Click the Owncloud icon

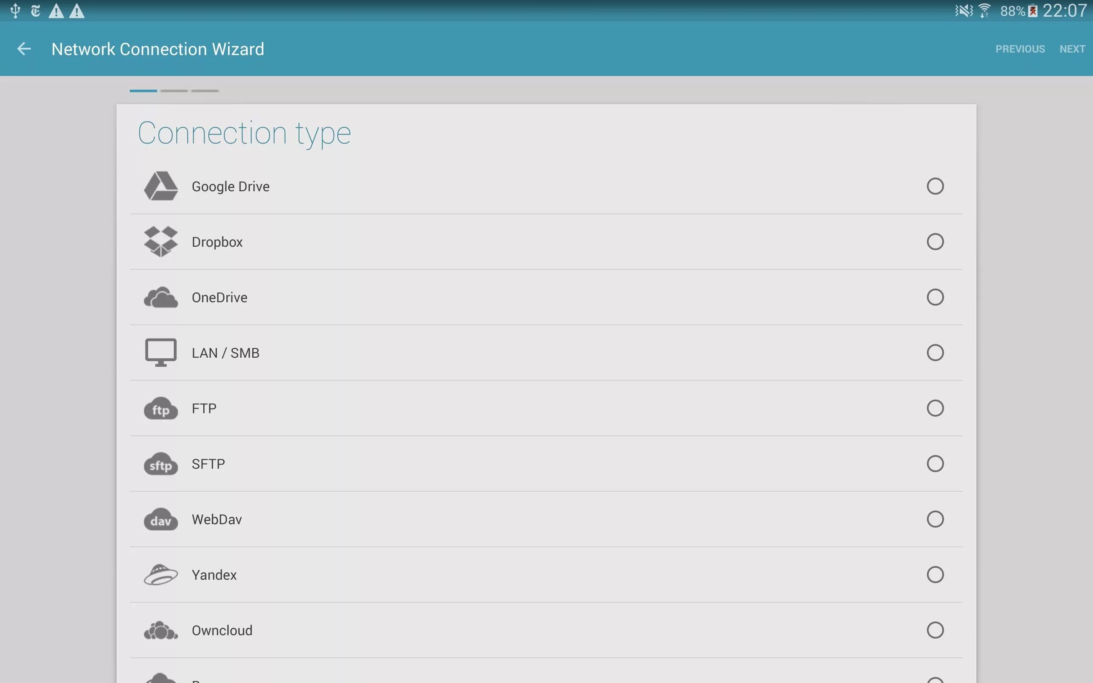point(161,630)
